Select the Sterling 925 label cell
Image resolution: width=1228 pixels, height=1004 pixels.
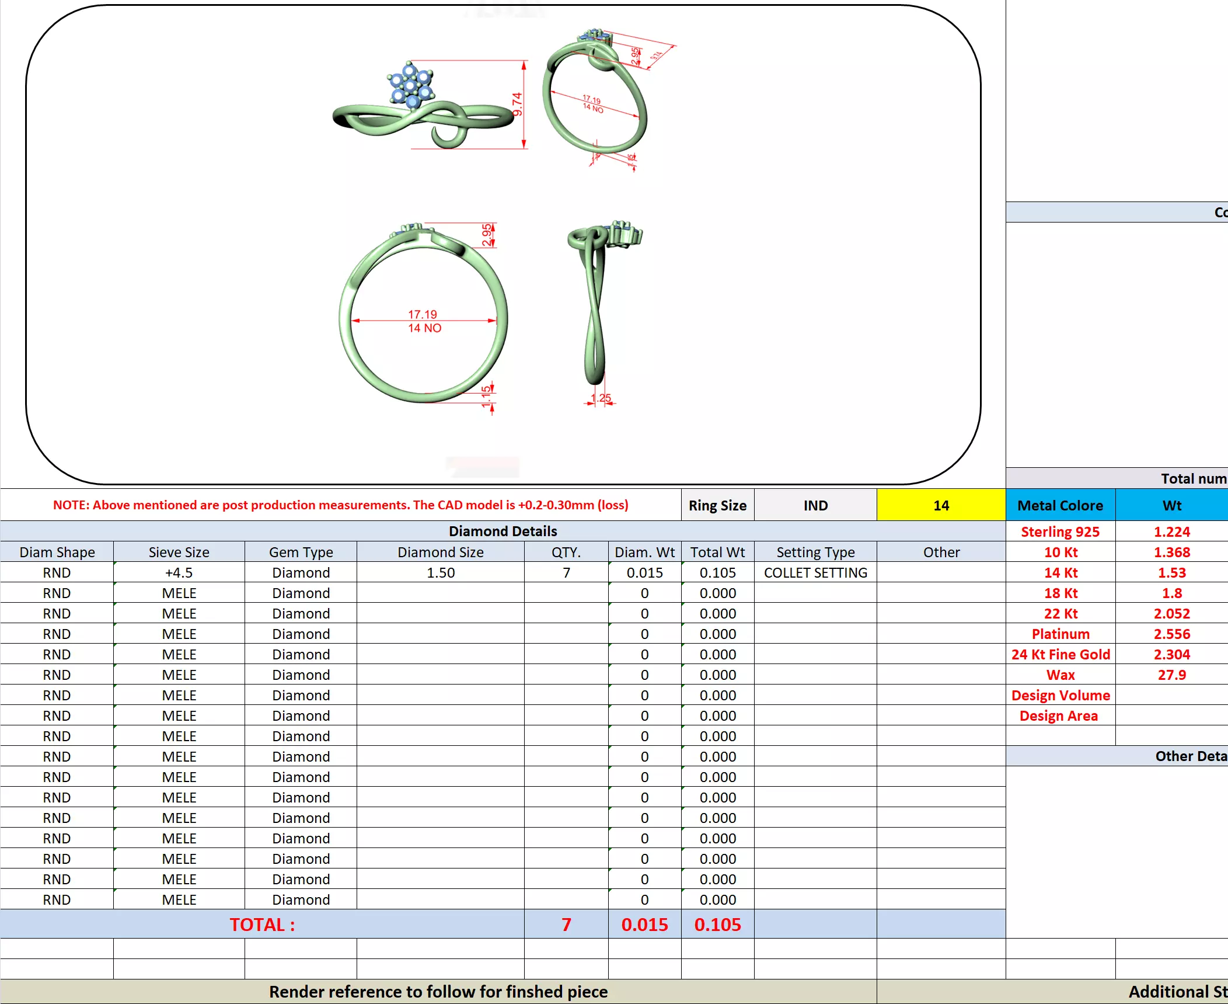coord(1060,531)
